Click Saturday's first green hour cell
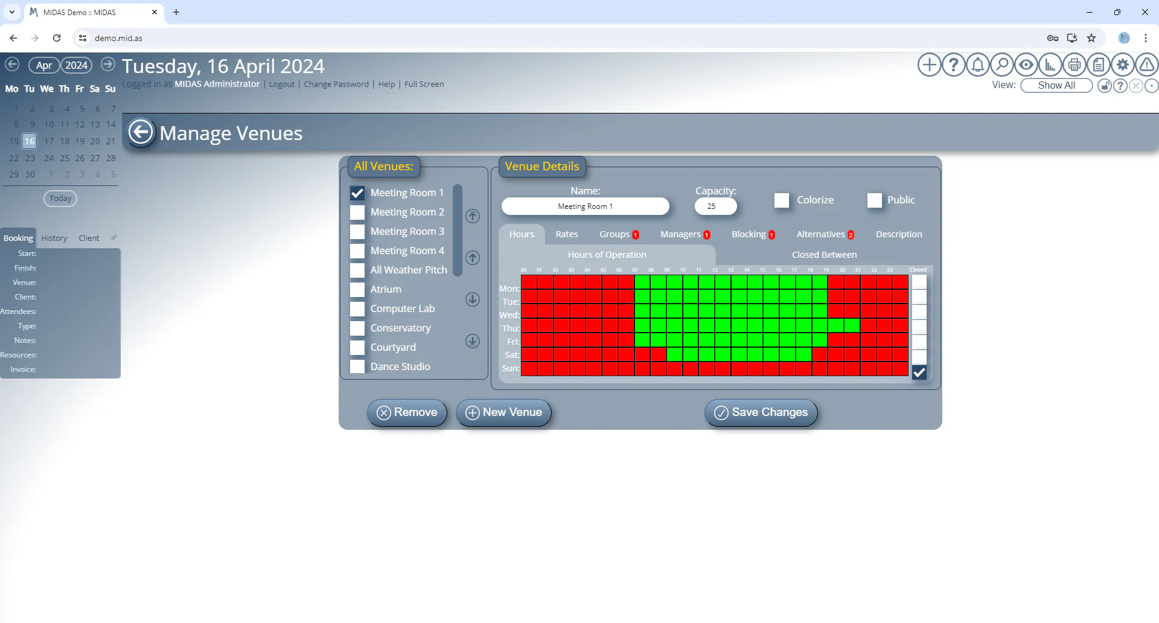 click(674, 355)
